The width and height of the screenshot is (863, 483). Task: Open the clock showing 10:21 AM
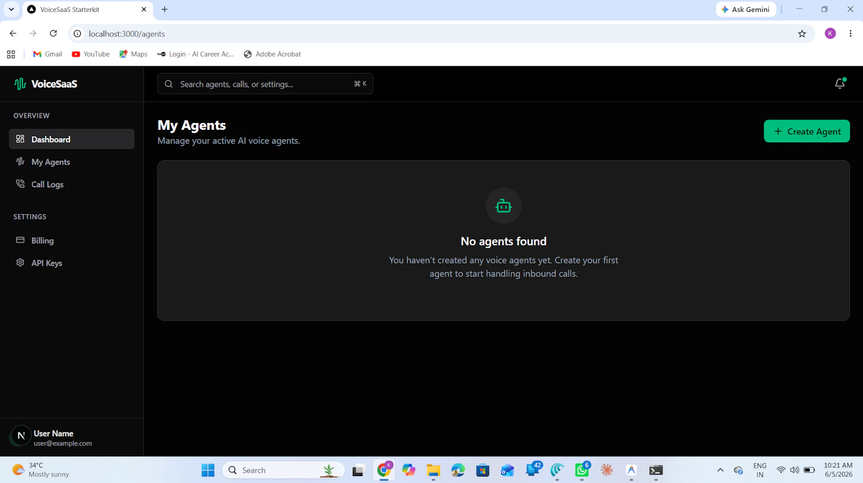[838, 470]
